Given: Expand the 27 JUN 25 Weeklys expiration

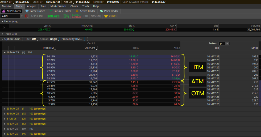Looking at the screenshot, I should (x=5, y=134).
